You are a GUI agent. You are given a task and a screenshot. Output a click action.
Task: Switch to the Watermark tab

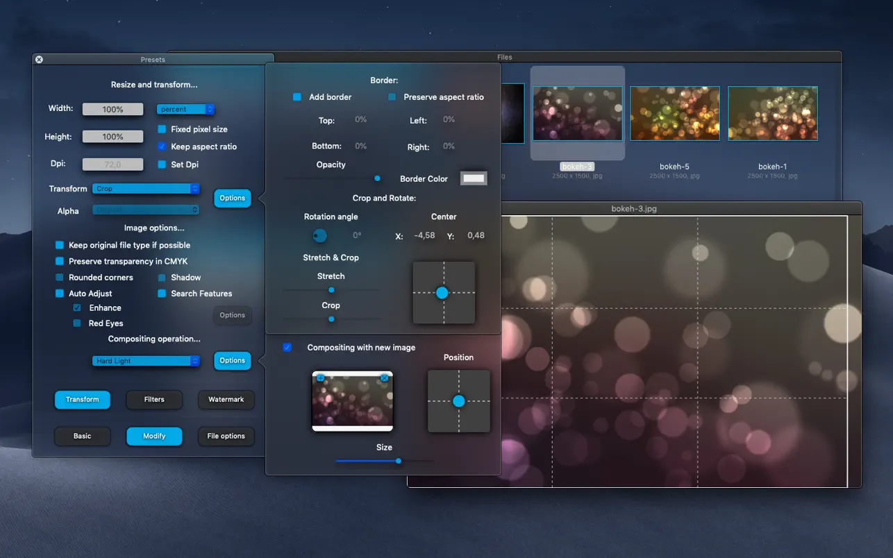point(226,400)
